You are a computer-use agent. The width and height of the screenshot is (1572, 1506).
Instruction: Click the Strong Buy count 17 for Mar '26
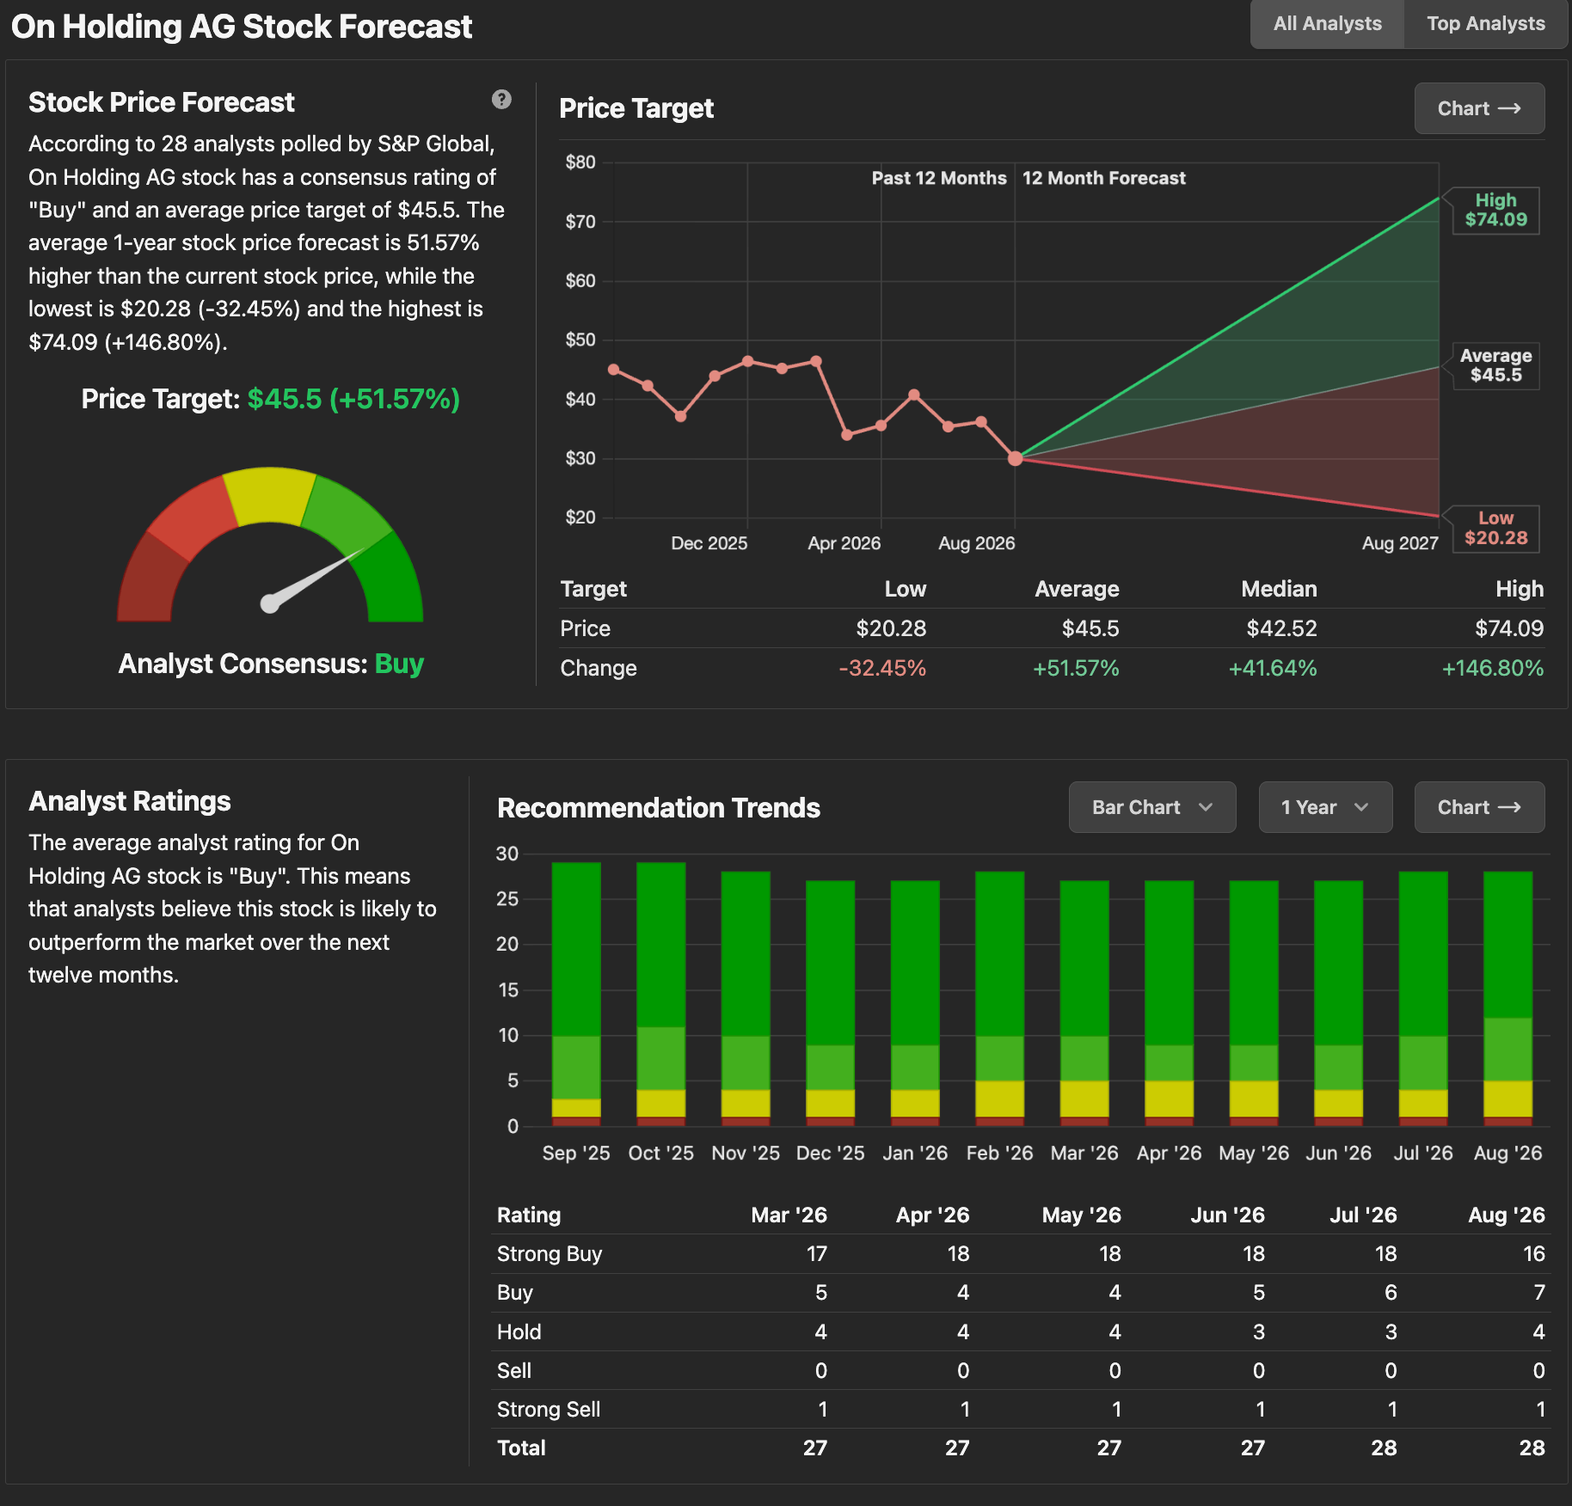pos(817,1254)
